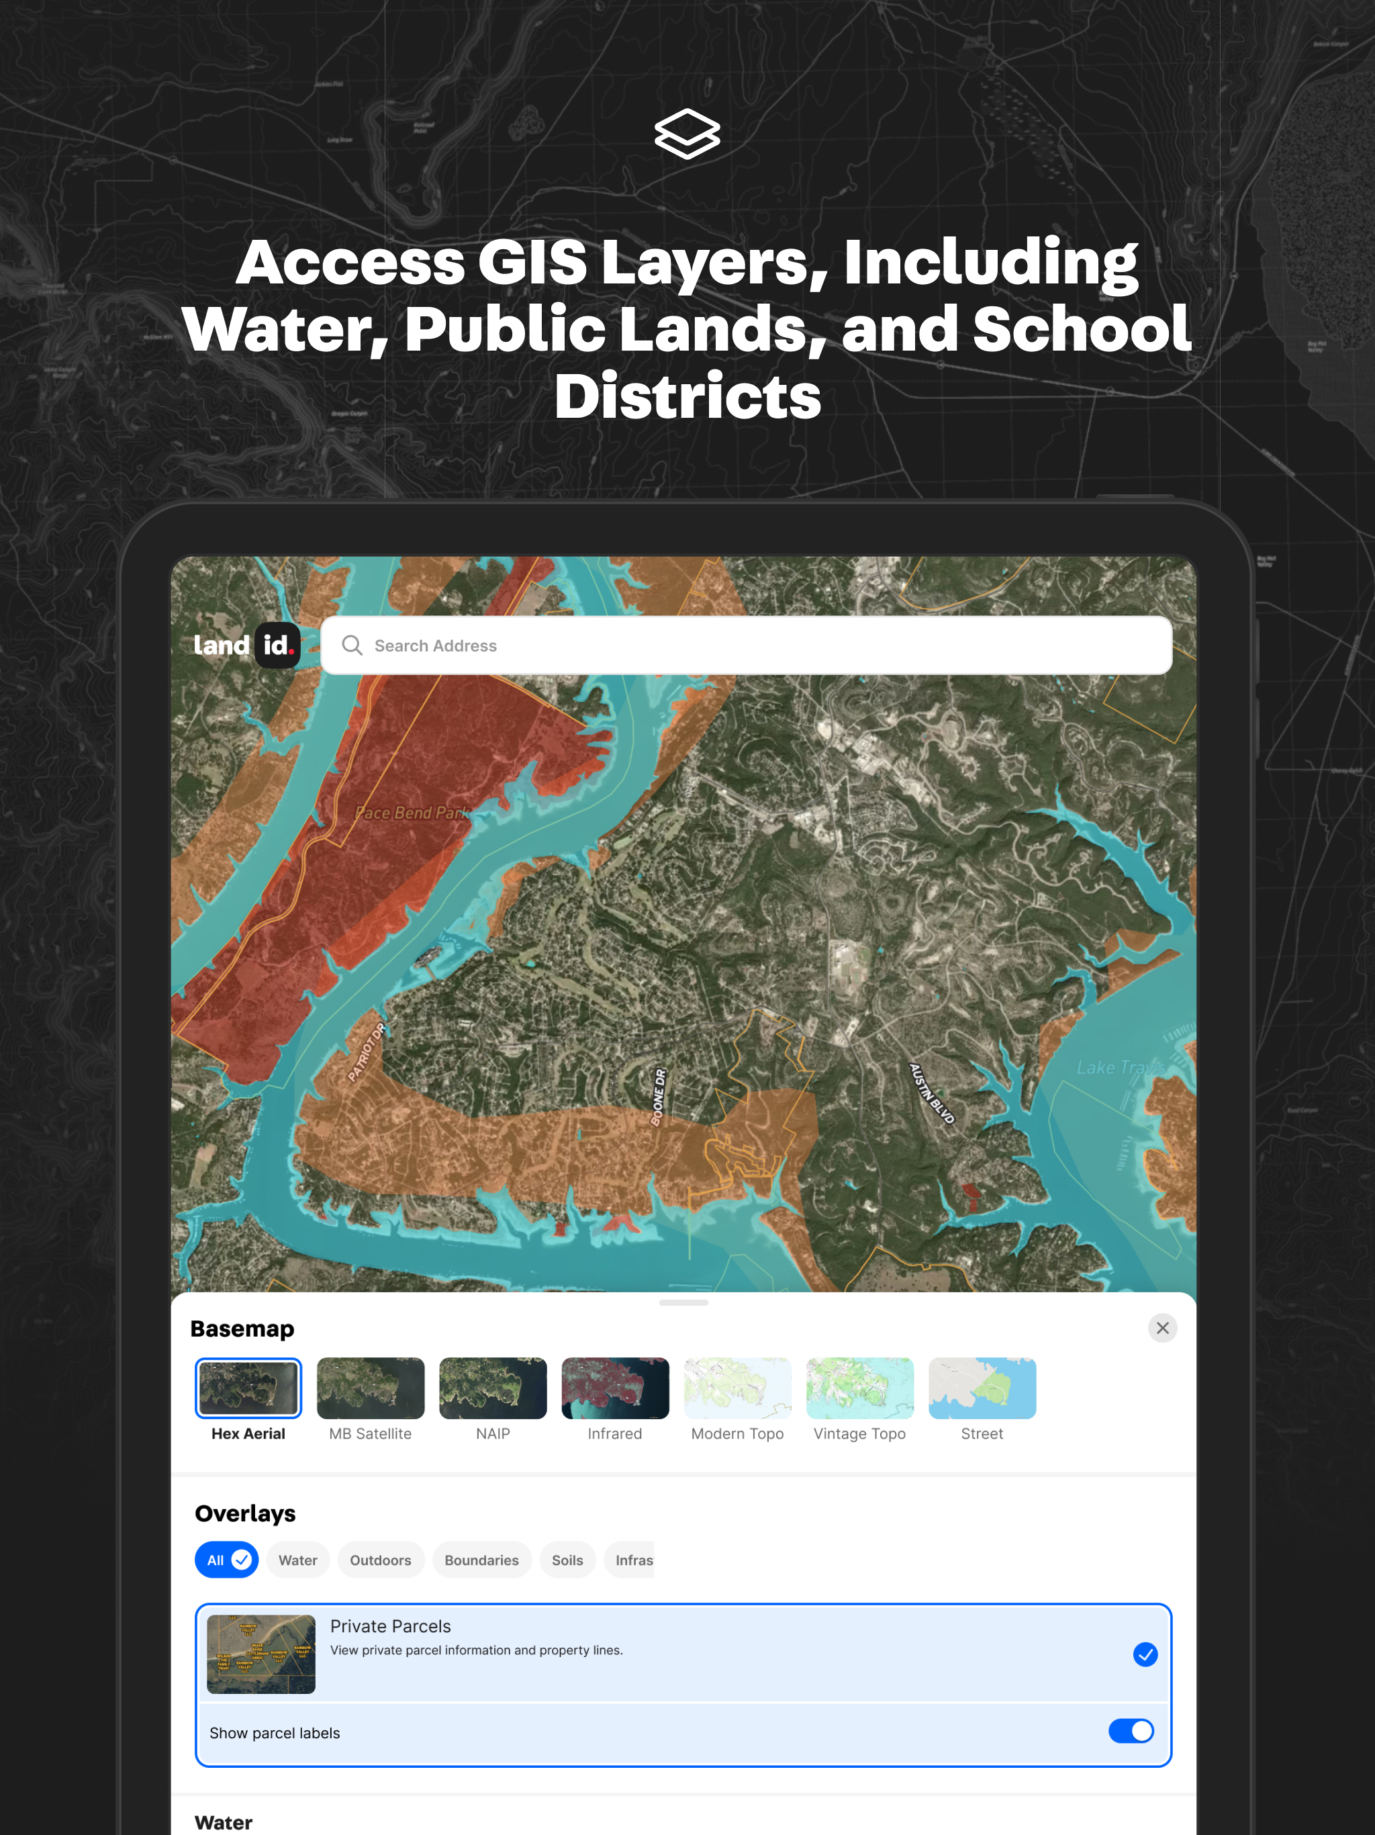Grab the bottom sheet drag handle

point(683,1303)
